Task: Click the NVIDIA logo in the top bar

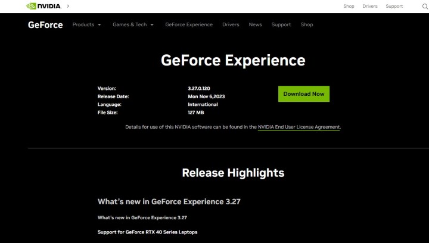Action: point(44,6)
